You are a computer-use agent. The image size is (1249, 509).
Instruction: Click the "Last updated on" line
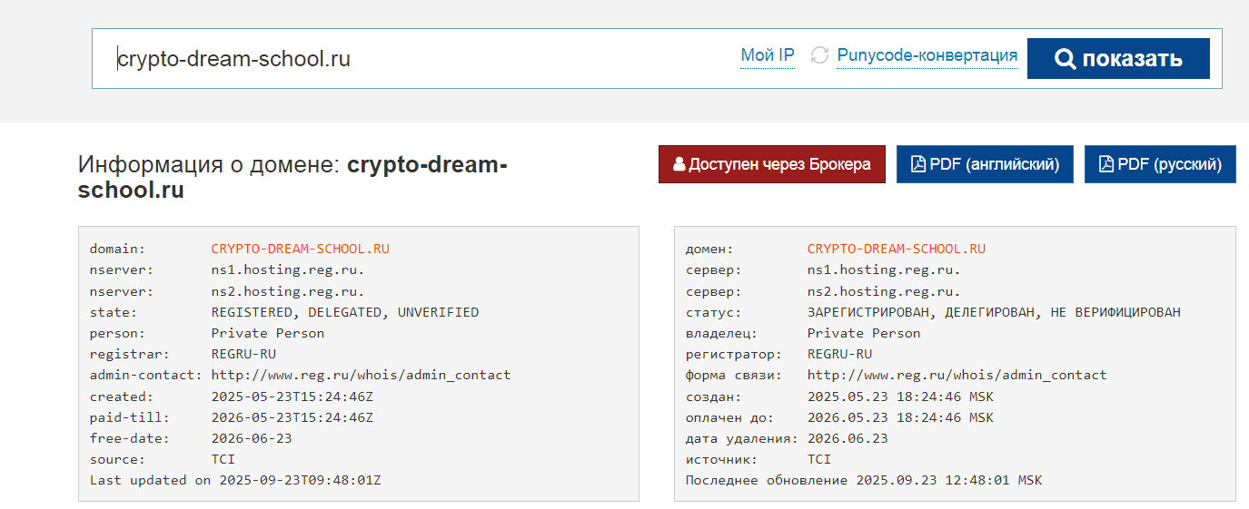coord(234,480)
